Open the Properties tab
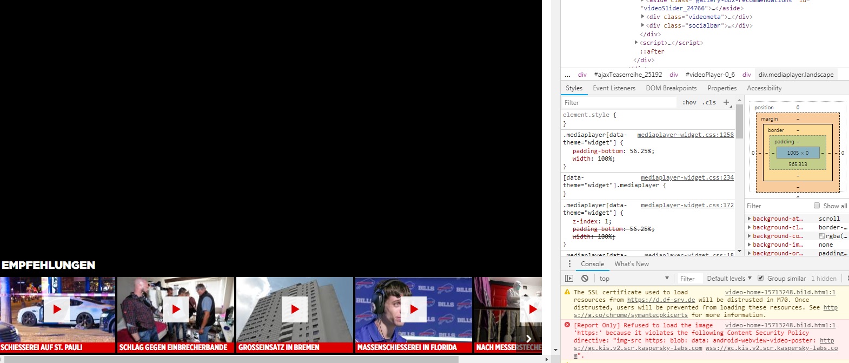The image size is (849, 363). [x=722, y=88]
